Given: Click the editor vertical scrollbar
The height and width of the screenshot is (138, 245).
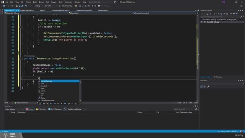Looking at the screenshot, I should click(x=198, y=58).
